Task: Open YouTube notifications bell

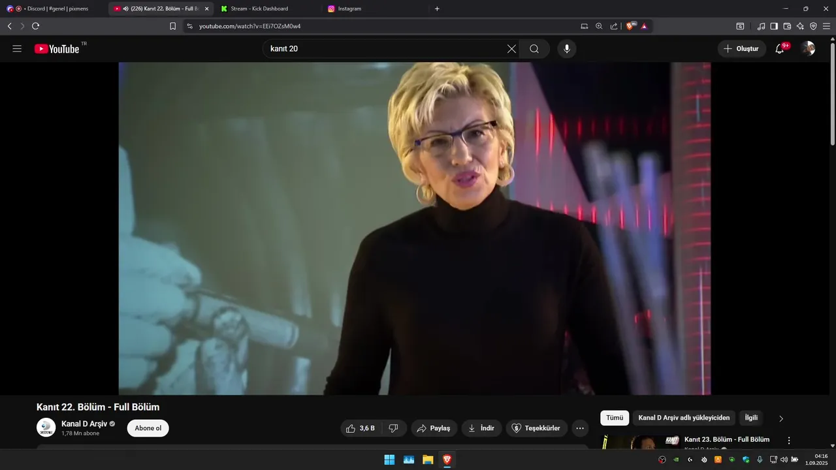Action: 780,49
